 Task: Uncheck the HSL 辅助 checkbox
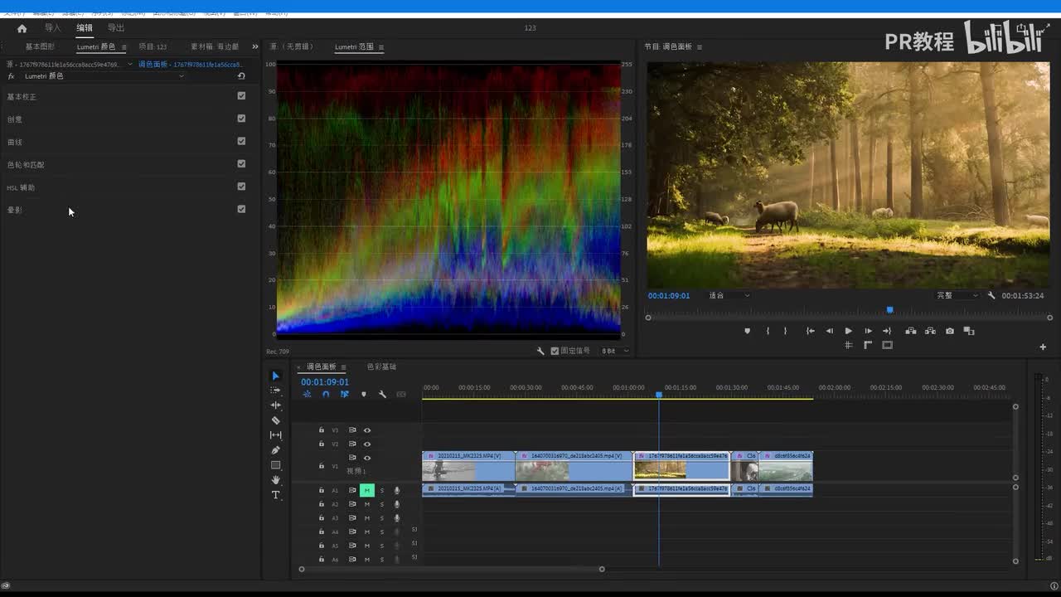pos(241,187)
